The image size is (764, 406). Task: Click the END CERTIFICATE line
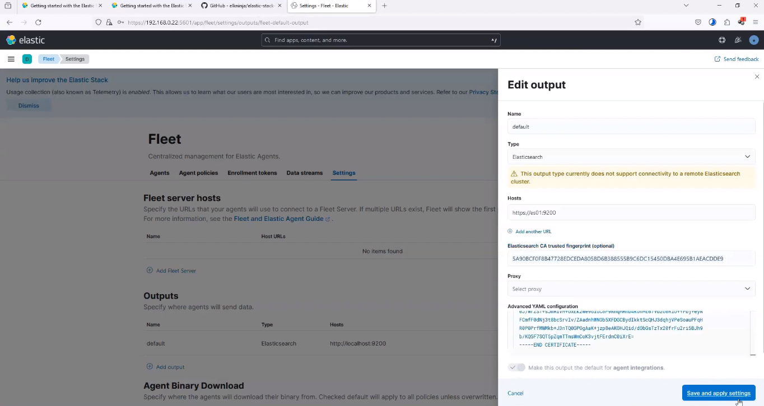click(x=555, y=345)
